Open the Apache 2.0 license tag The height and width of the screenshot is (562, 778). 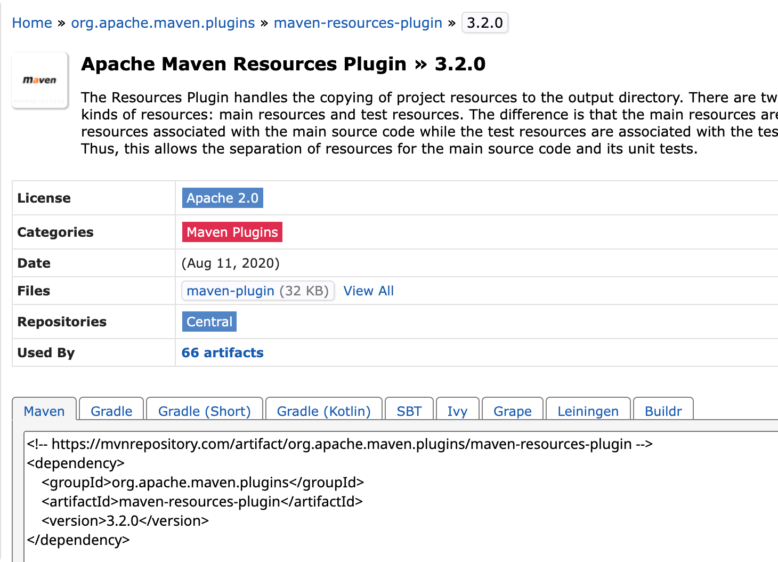click(x=223, y=198)
